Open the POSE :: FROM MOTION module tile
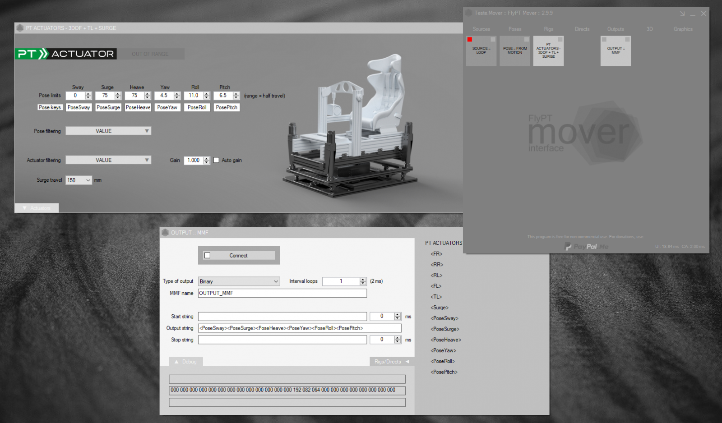This screenshot has height=423, width=722. pyautogui.click(x=515, y=51)
